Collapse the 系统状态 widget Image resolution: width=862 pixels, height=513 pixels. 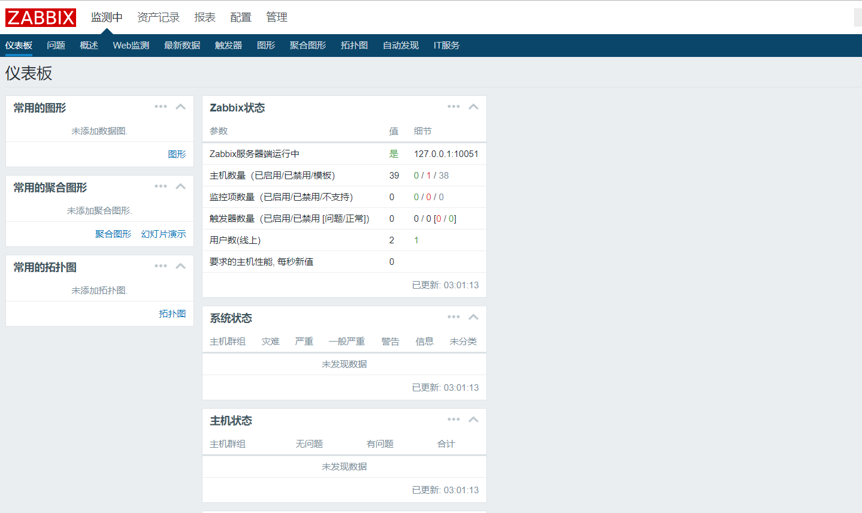473,317
